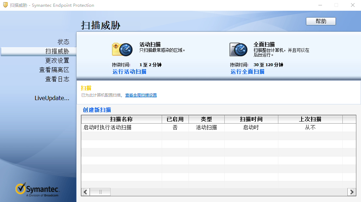The image size is (361, 202).
Task: Maximize the Symantec Endpoint Protection window
Action: pos(336,5)
